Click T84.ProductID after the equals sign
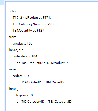This screenshot has height=111, width=98. click(x=57, y=63)
